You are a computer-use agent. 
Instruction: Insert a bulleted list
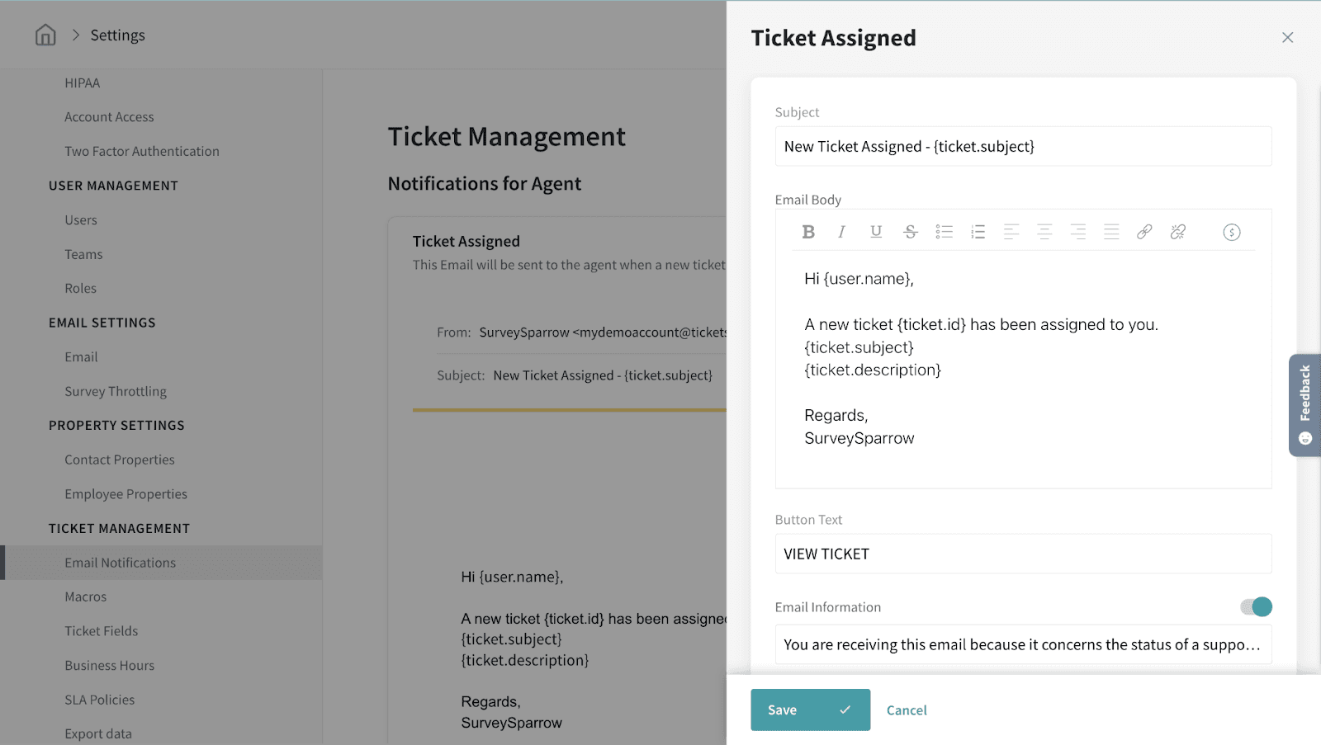pos(944,232)
